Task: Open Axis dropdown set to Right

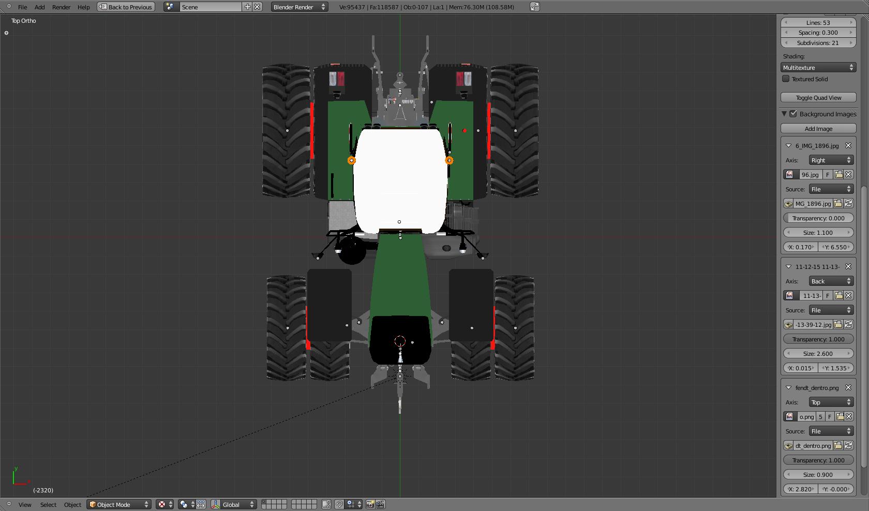Action: (x=831, y=160)
